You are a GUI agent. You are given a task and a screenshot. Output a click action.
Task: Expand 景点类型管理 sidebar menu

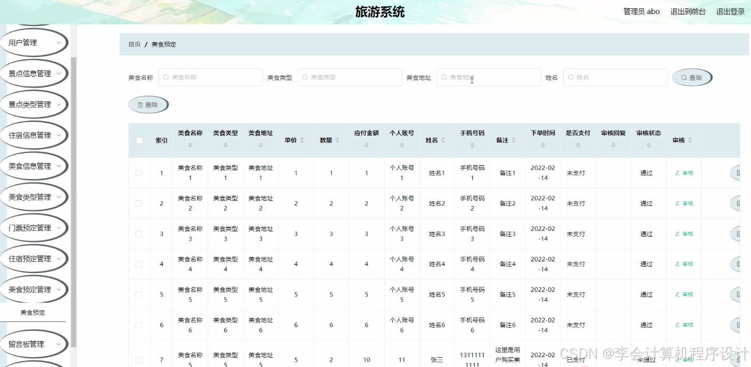coord(34,105)
